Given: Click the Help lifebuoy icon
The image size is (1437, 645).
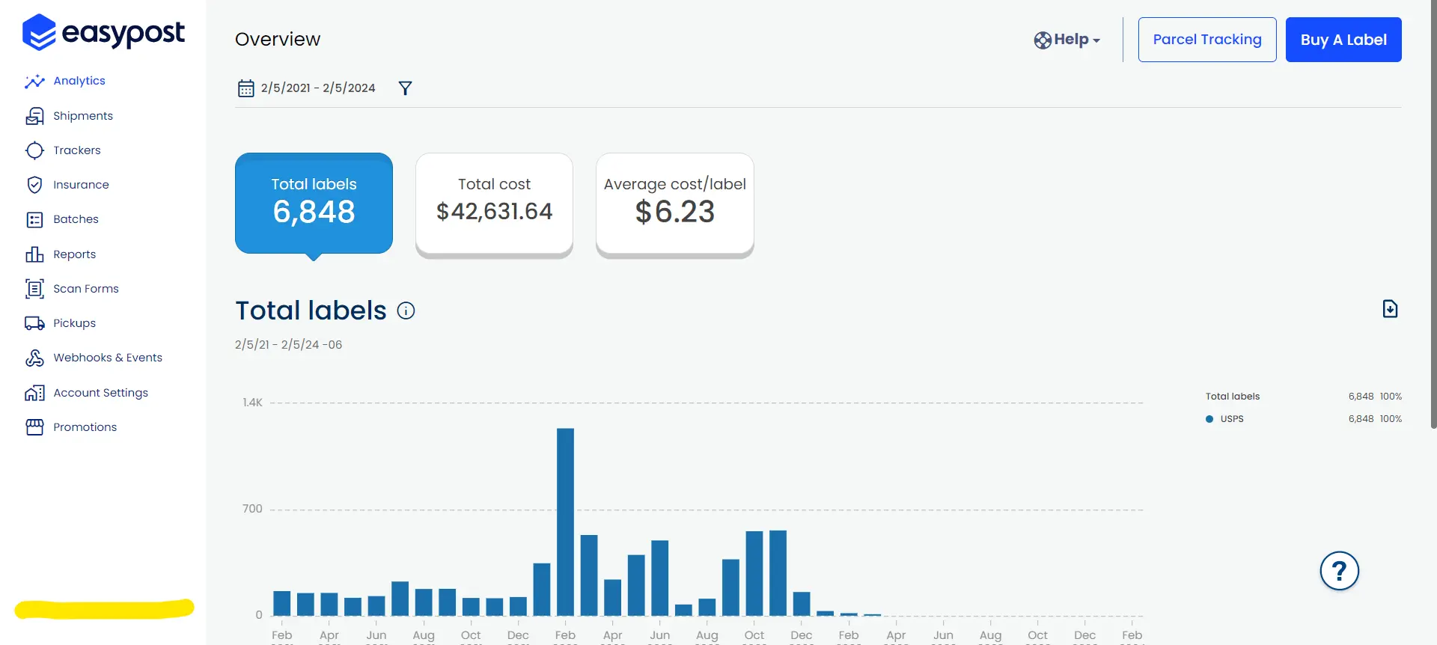Looking at the screenshot, I should point(1043,40).
